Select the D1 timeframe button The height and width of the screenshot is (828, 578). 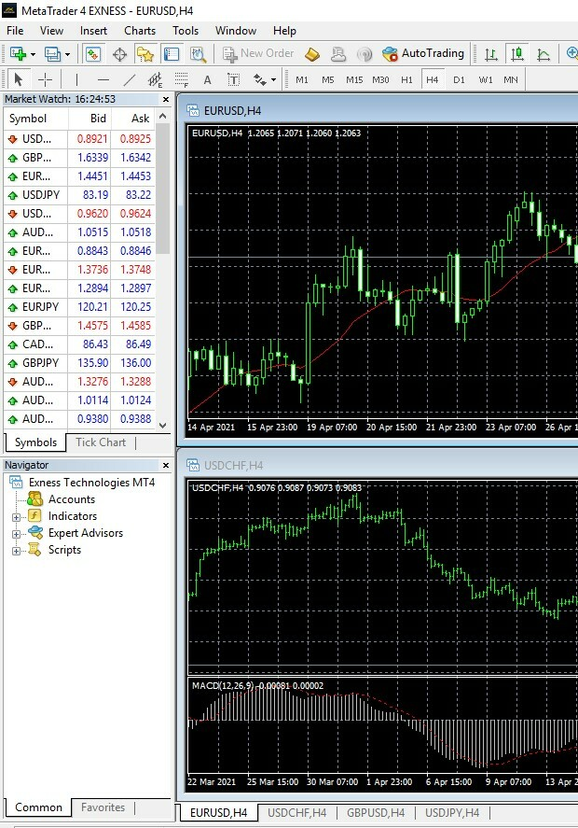(x=460, y=79)
